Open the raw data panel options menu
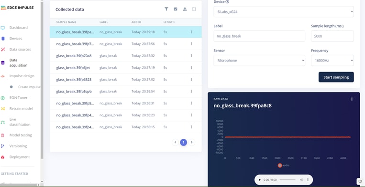Image resolution: width=365 pixels, height=187 pixels. pyautogui.click(x=352, y=99)
